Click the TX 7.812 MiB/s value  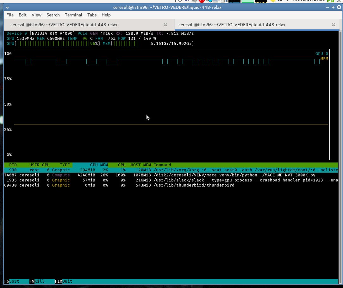175,34
